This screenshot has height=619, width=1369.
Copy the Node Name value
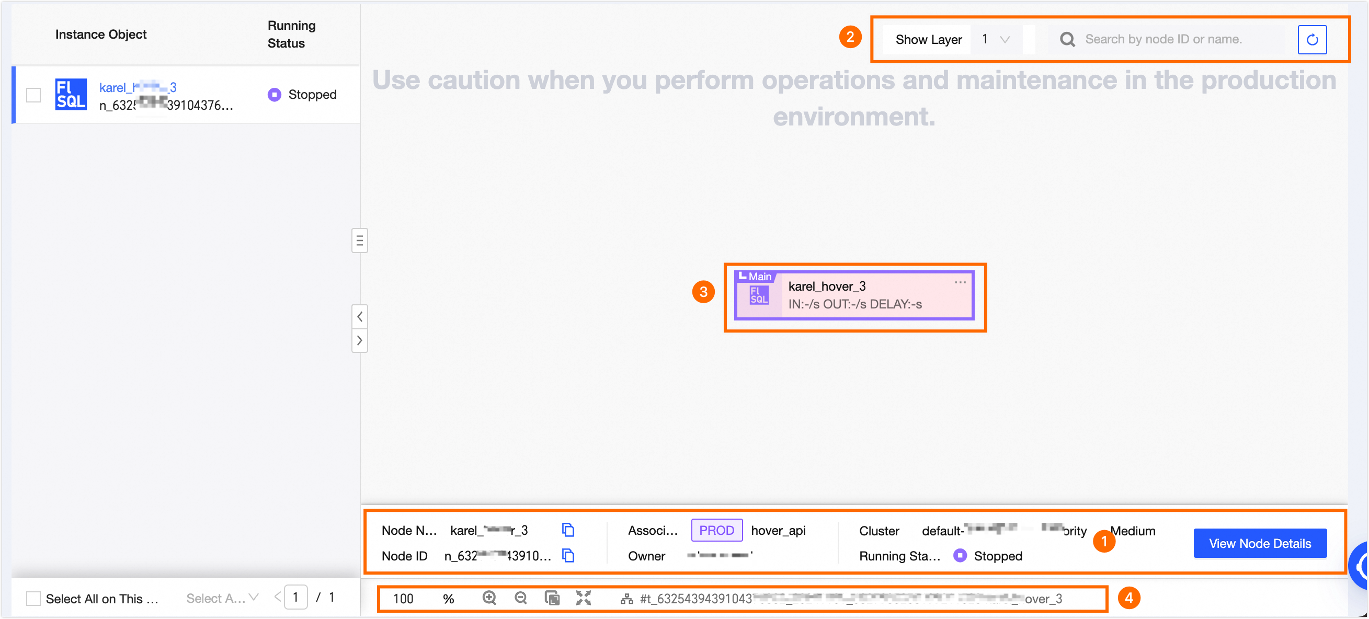pyautogui.click(x=567, y=529)
